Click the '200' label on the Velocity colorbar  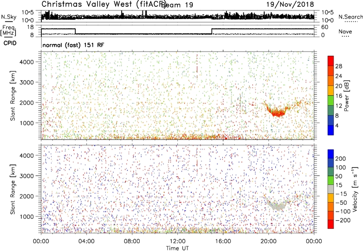(x=341, y=159)
